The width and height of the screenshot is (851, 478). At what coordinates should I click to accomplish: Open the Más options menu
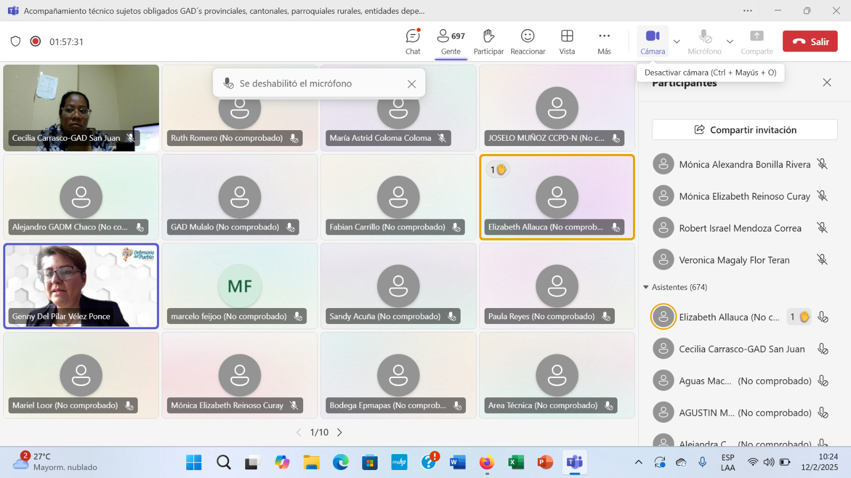pos(604,42)
